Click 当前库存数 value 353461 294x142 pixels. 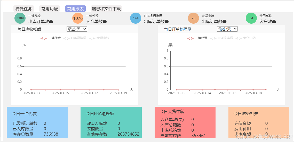(198, 136)
